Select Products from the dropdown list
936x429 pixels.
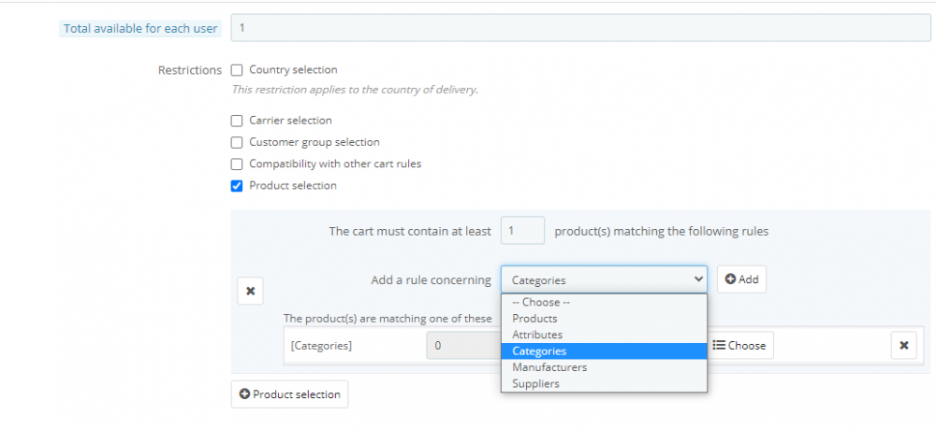pyautogui.click(x=534, y=319)
